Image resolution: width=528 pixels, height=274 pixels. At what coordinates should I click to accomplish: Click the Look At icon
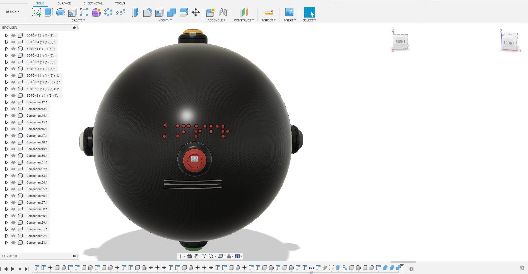tap(189, 256)
